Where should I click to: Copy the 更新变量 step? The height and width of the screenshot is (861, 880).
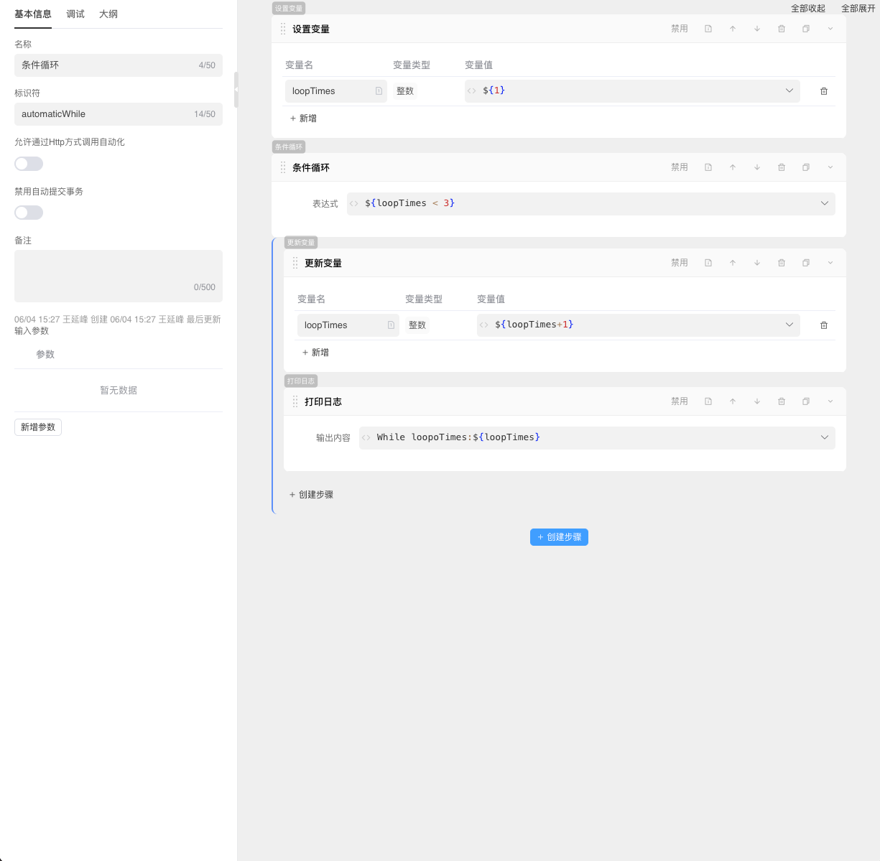[806, 263]
